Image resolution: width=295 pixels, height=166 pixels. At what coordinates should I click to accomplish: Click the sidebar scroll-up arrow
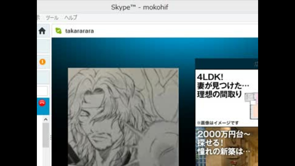(x=46, y=120)
